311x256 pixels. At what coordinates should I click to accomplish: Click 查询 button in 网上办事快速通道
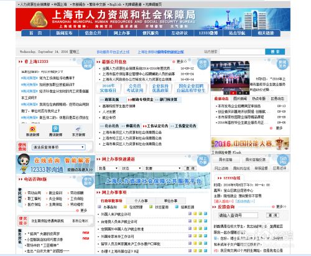(x=190, y=168)
